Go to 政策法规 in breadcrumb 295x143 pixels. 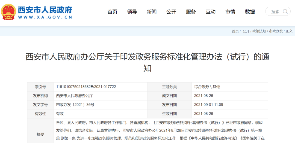(259, 31)
